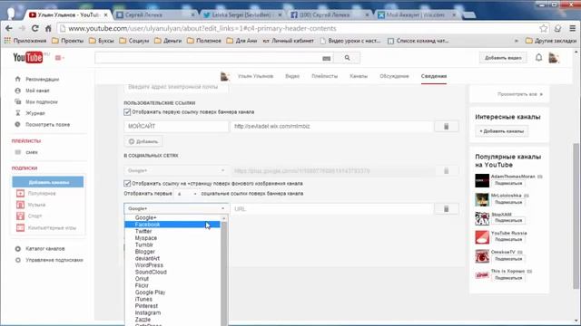This screenshot has width=581, height=326.
Task: Click the Спорт channel icon
Action: [x=20, y=216]
